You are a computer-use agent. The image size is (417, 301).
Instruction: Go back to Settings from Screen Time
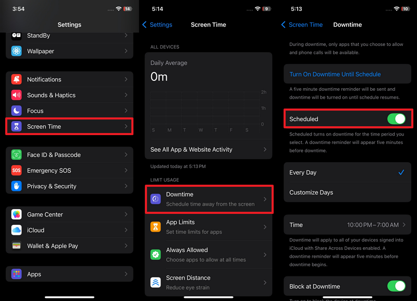coord(157,25)
